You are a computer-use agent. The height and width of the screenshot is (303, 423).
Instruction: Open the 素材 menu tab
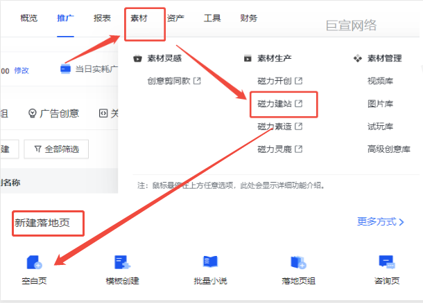139,18
